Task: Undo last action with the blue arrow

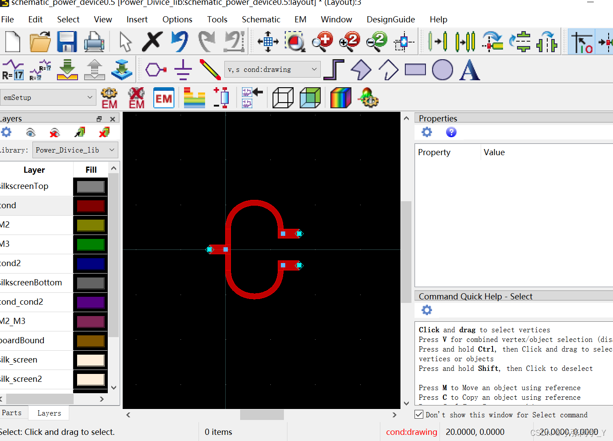Action: tap(180, 42)
